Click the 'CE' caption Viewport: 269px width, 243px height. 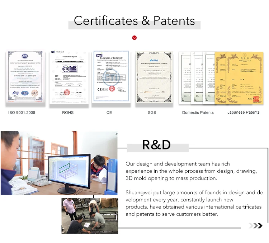[109, 113]
